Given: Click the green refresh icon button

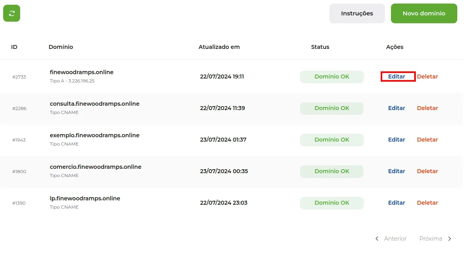Looking at the screenshot, I should [x=11, y=13].
